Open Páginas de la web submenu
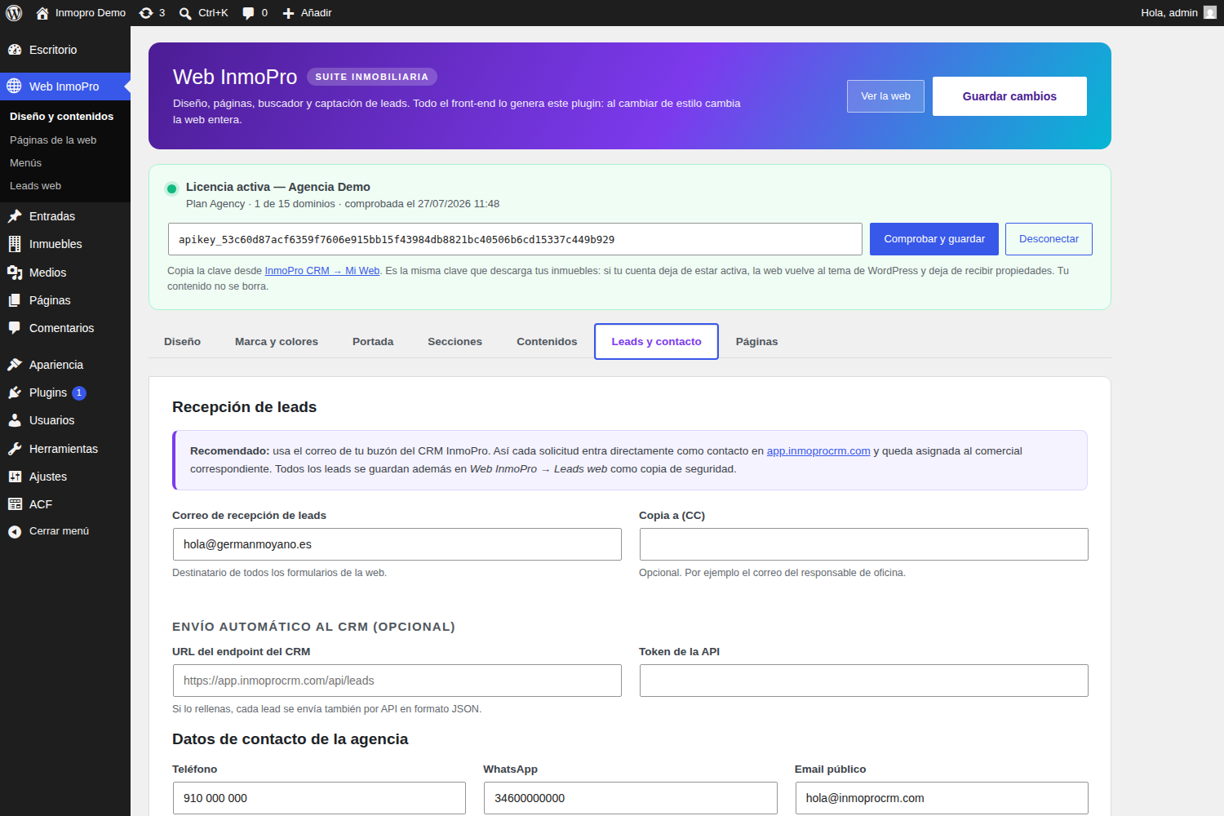Screen dimensions: 1224x816 tap(53, 140)
